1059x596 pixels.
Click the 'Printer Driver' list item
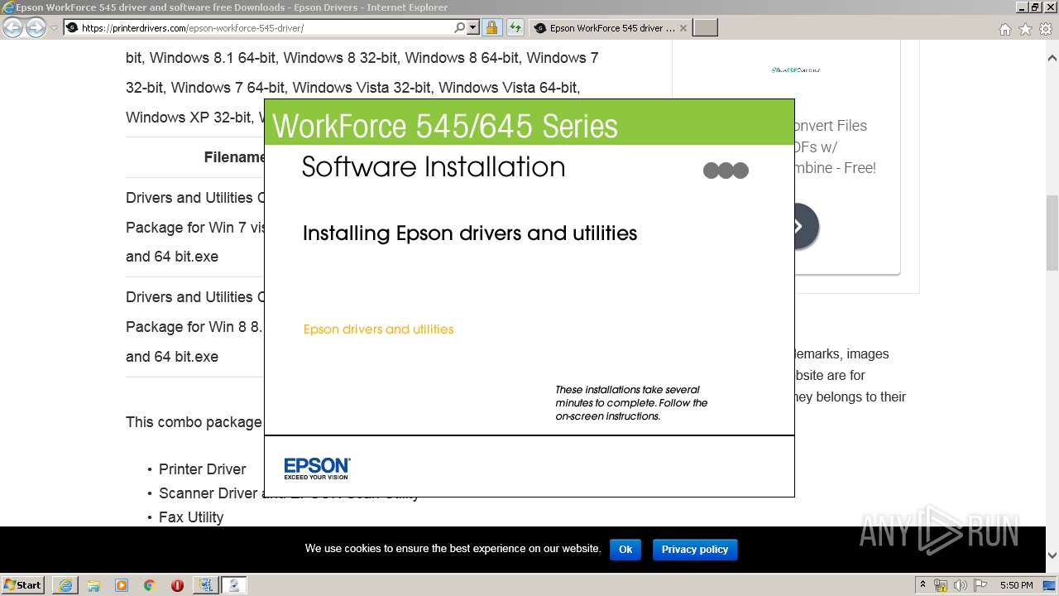pyautogui.click(x=203, y=469)
